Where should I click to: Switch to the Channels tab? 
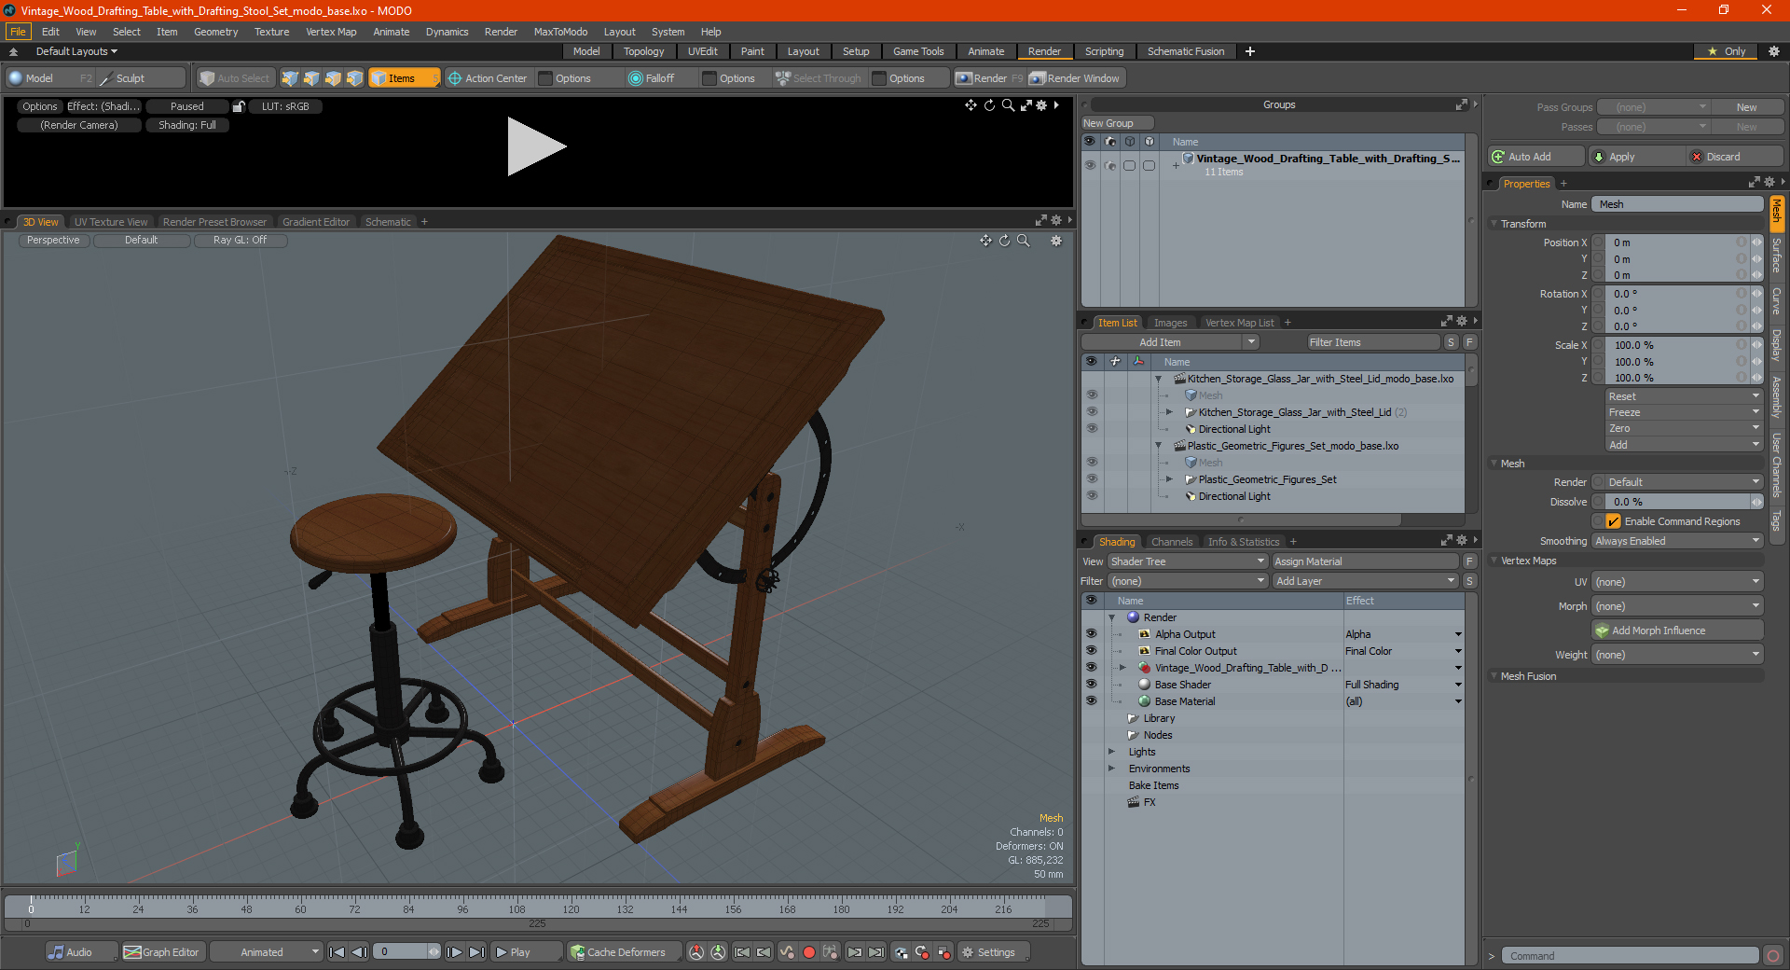pos(1171,542)
